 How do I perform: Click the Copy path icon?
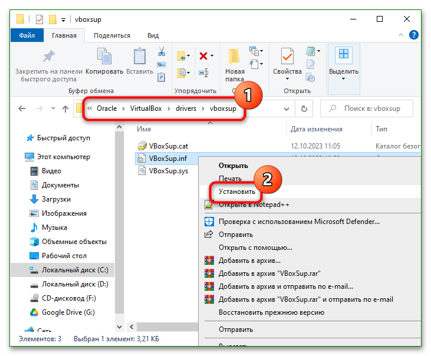point(162,65)
